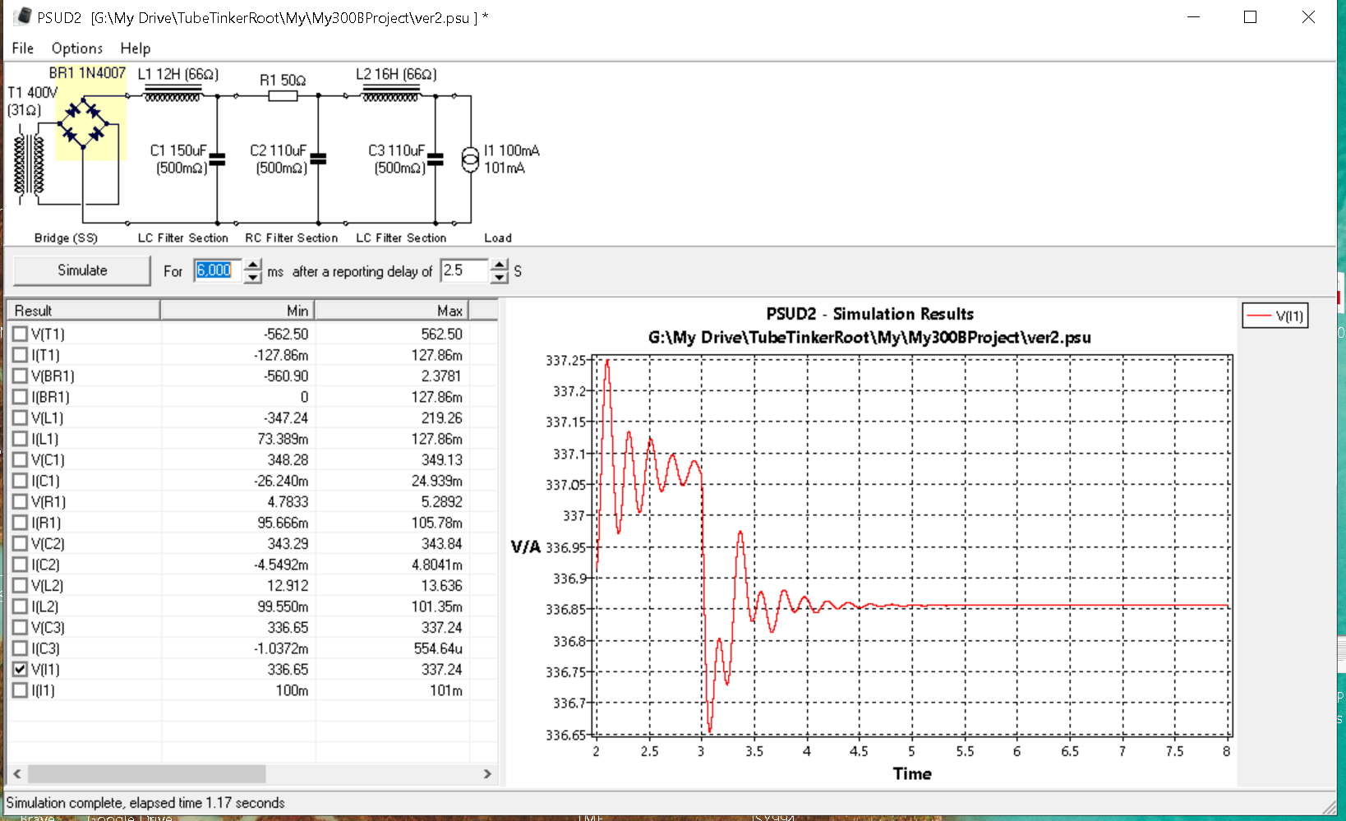Click the results table scroll left arrow
Screen dimensions: 1346x821
(17, 773)
